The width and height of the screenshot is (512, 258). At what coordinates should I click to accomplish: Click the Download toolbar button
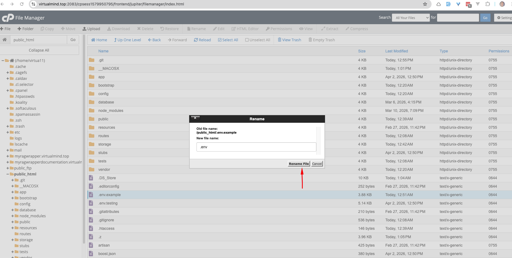[x=118, y=29]
